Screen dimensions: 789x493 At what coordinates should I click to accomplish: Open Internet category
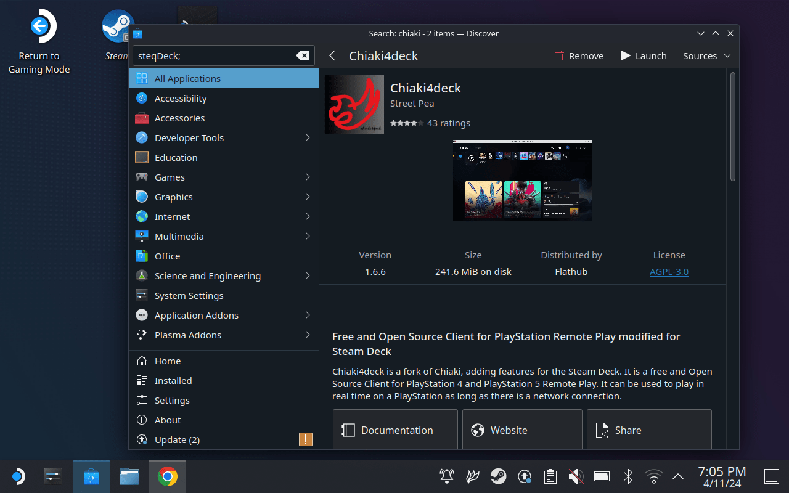click(x=224, y=216)
